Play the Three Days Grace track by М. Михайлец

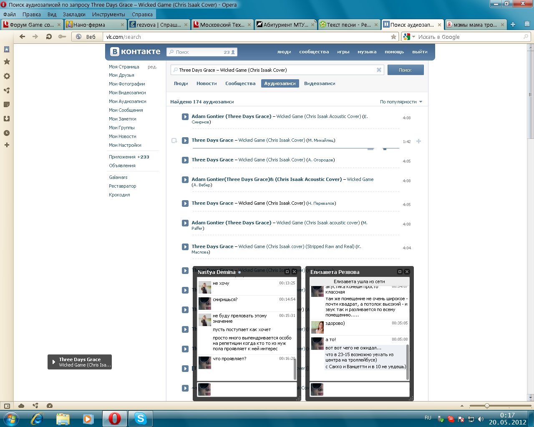[185, 141]
